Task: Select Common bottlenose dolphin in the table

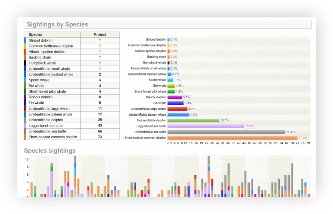Action: (72, 46)
